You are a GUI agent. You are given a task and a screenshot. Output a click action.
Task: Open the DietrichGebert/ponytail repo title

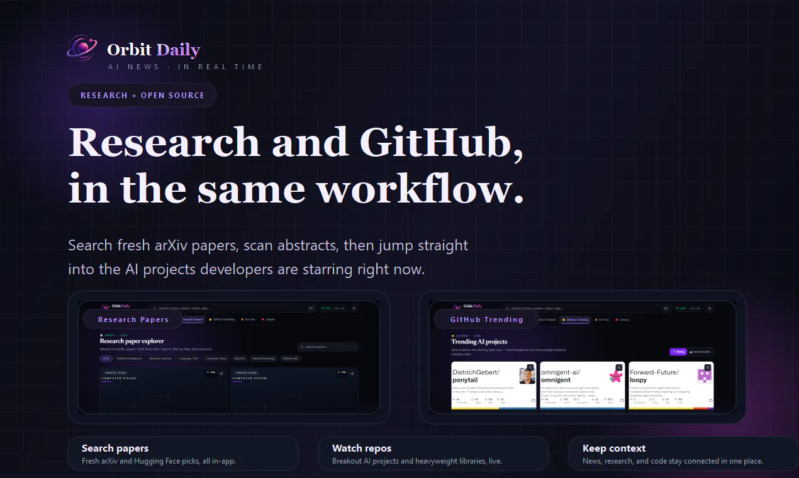pos(476,376)
